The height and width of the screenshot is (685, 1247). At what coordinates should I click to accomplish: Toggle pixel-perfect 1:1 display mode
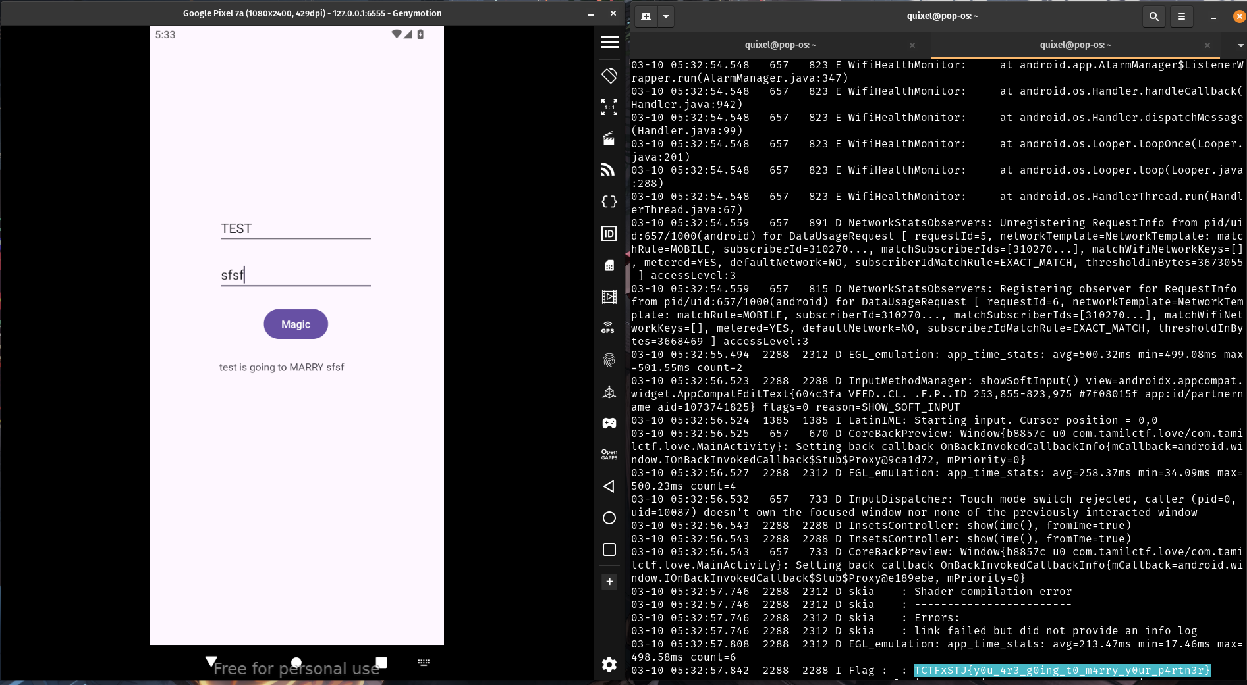click(x=609, y=107)
